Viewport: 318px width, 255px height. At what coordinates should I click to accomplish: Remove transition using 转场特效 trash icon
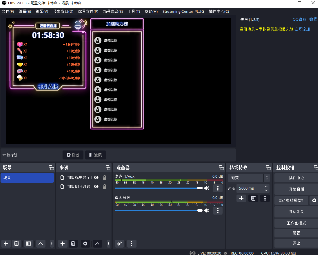253,198
